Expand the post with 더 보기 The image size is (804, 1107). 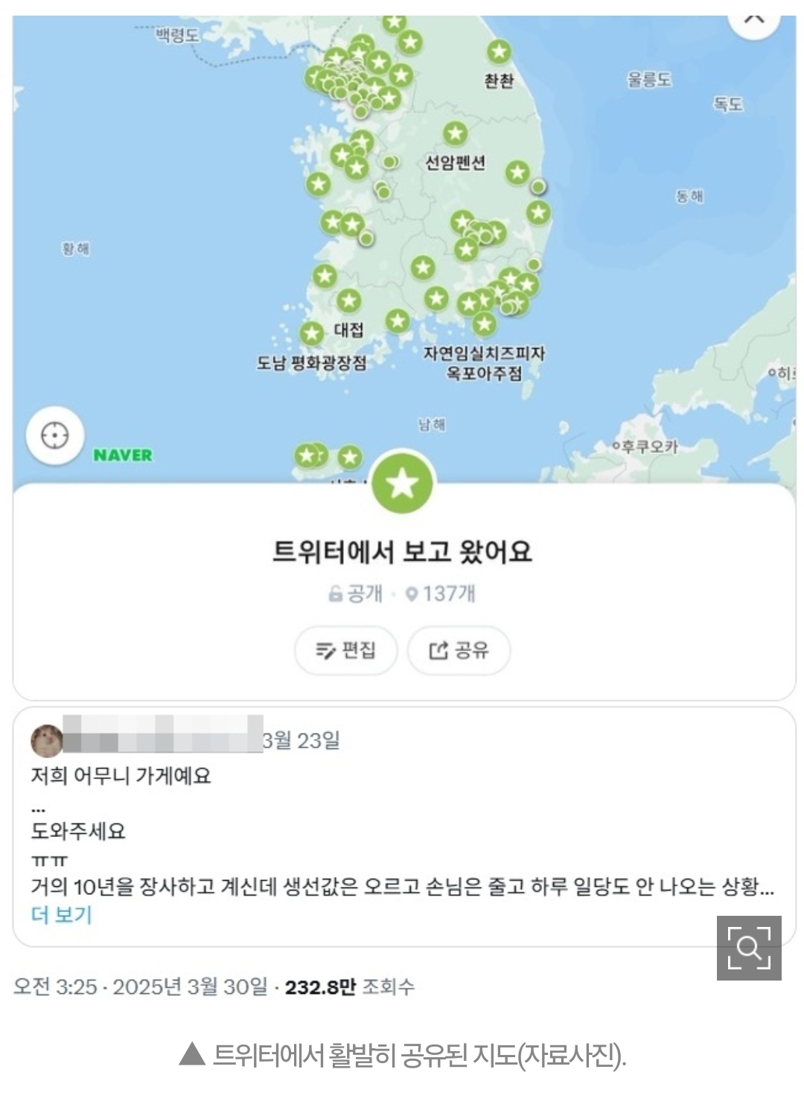point(62,914)
